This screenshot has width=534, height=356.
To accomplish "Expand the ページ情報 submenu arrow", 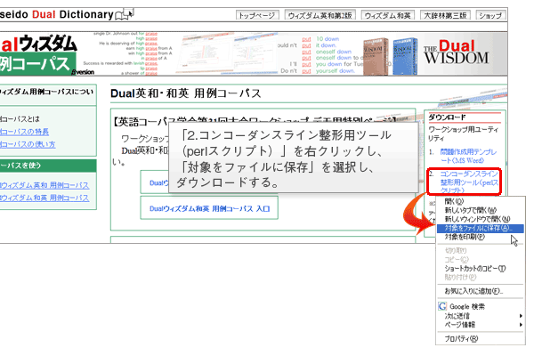I will click(521, 325).
